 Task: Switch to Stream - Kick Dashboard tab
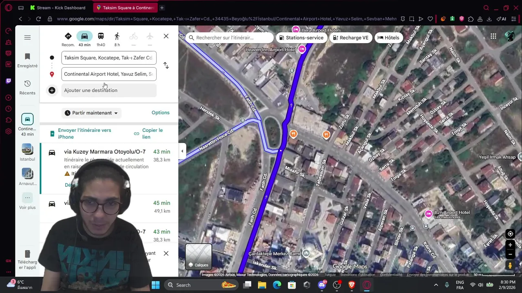pyautogui.click(x=58, y=8)
